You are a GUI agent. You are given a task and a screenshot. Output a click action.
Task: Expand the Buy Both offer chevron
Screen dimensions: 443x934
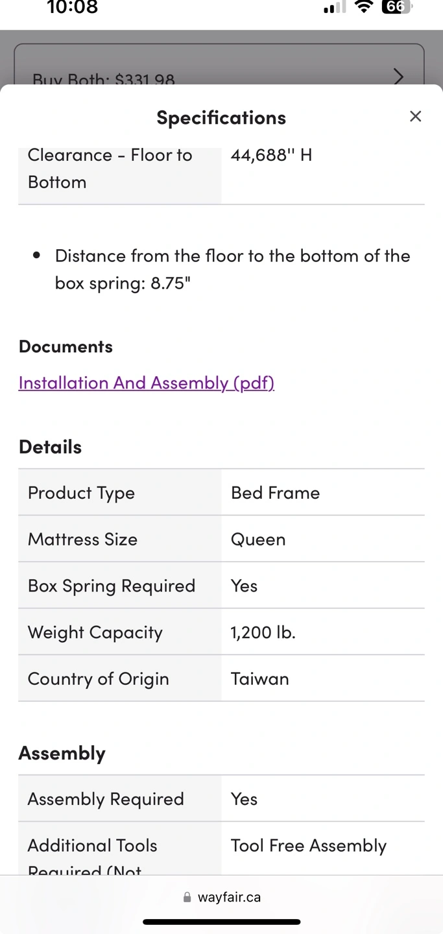[398, 77]
